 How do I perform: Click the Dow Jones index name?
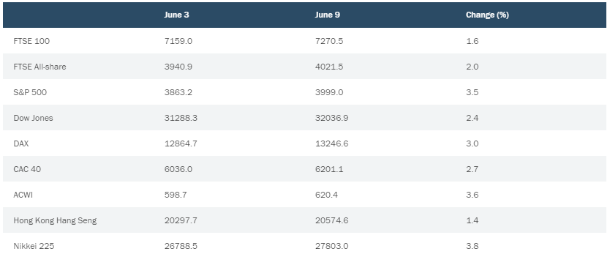(33, 118)
